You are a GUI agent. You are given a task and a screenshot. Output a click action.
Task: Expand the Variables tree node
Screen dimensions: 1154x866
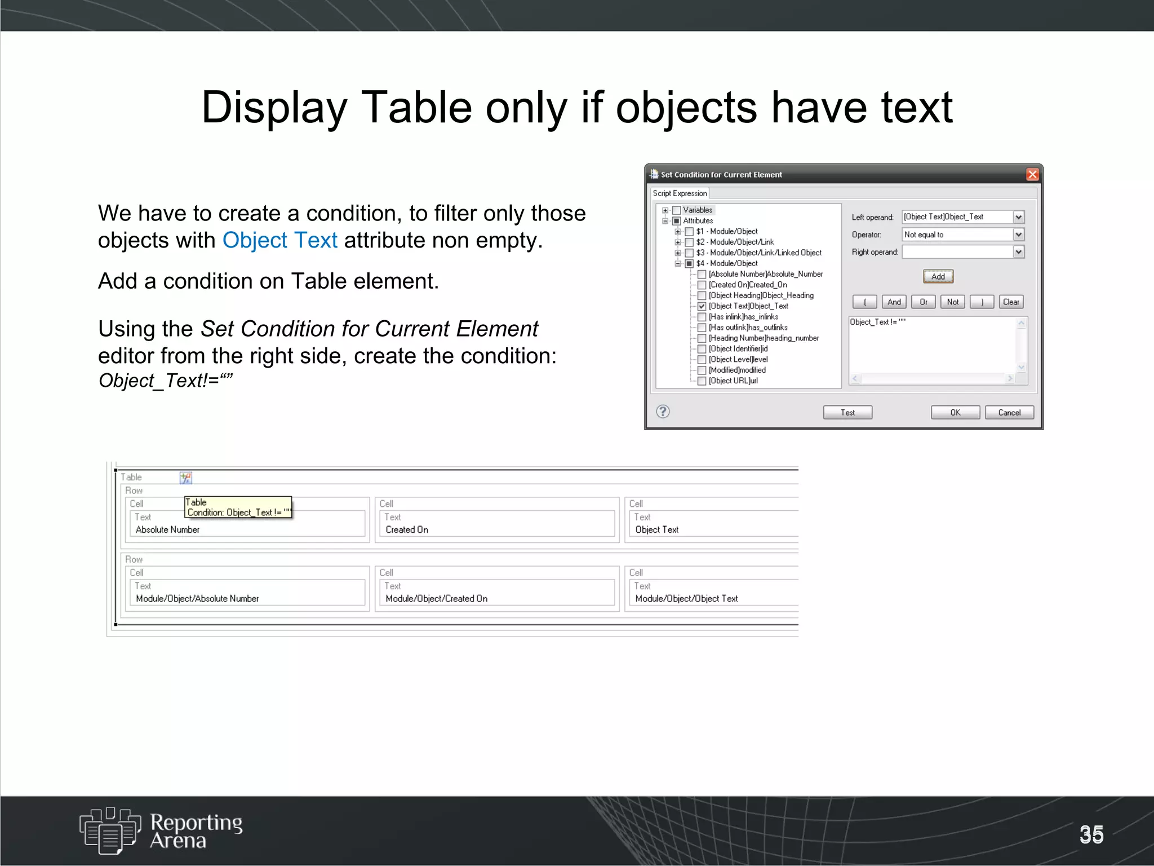point(665,210)
